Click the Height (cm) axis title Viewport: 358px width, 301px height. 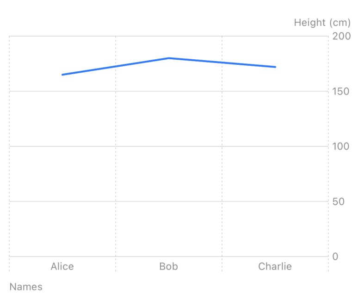point(322,23)
